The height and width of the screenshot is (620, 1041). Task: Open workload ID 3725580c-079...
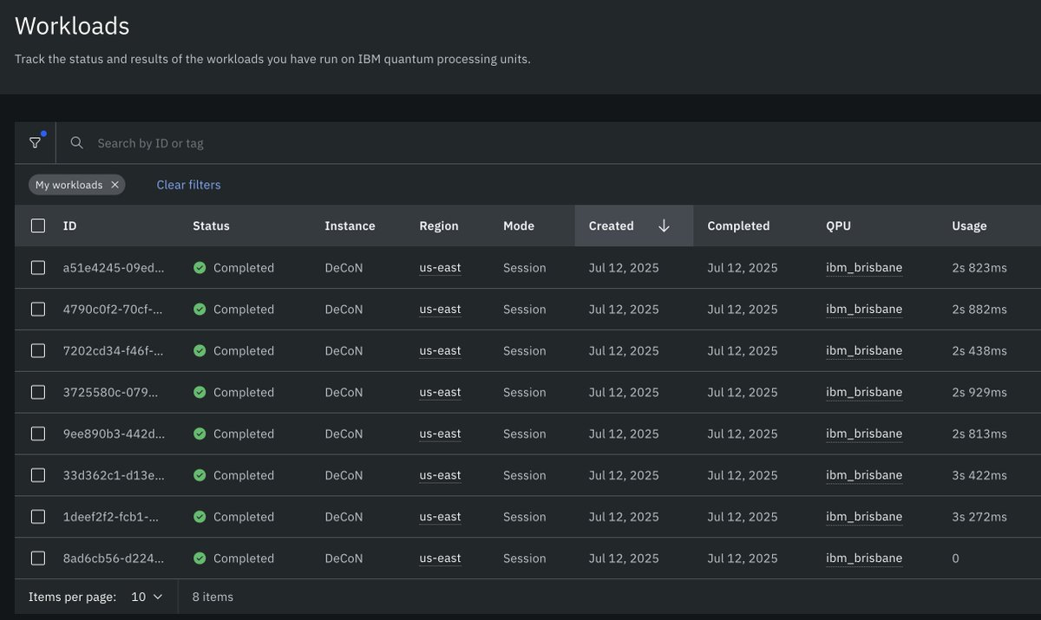111,393
